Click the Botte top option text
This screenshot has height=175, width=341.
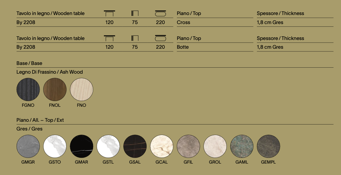click(183, 47)
